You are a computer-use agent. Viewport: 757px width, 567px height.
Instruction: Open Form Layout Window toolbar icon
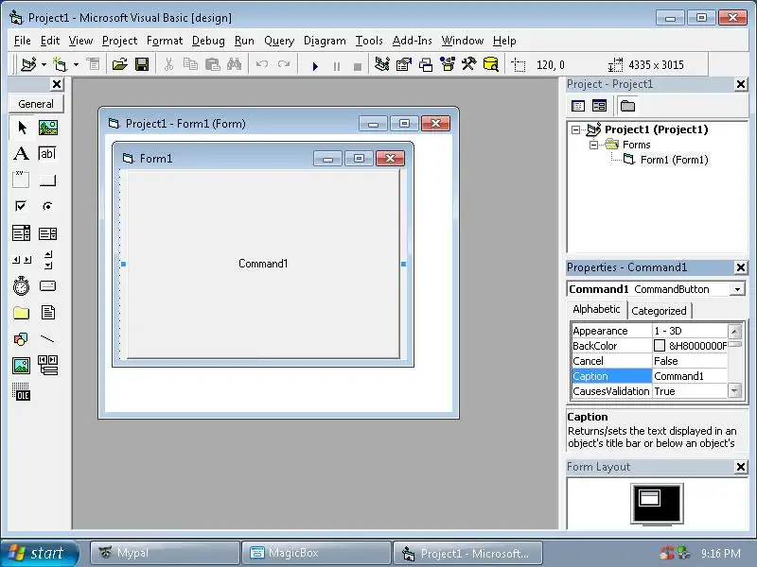click(x=426, y=64)
